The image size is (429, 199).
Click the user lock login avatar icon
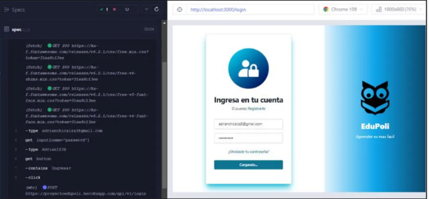[x=248, y=68]
